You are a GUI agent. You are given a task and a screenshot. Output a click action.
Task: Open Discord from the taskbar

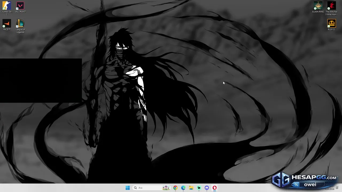[x=207, y=188]
